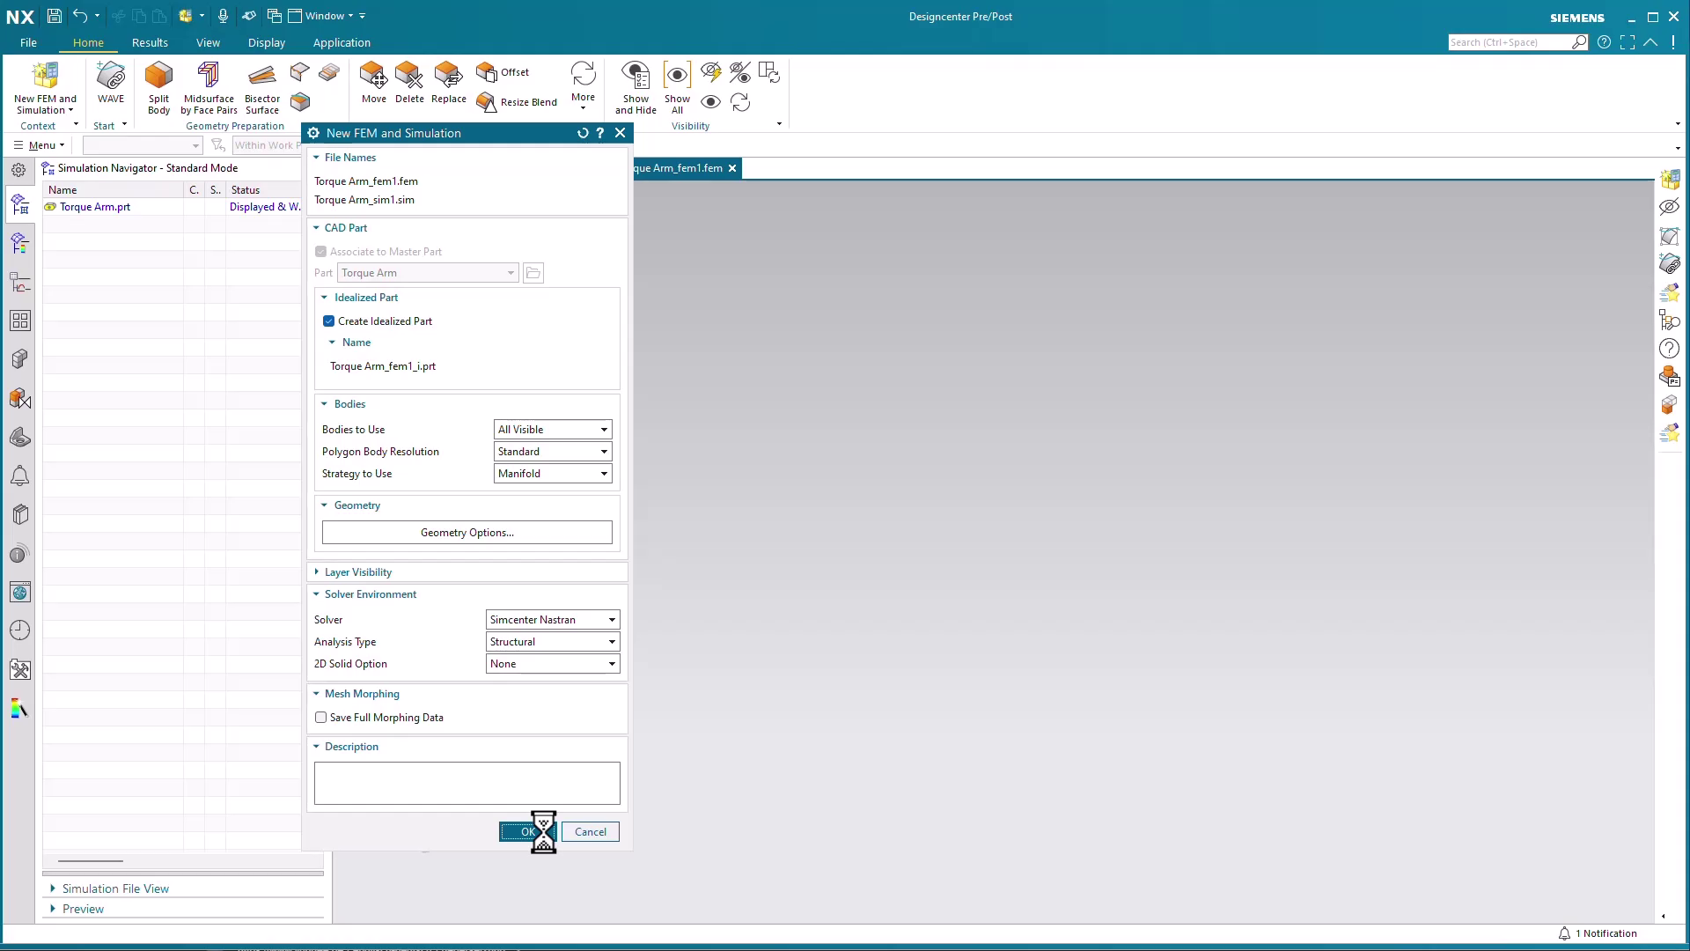Screen dimensions: 1690x951
Task: Collapse the Mesh Morphing section
Action: pyautogui.click(x=317, y=694)
